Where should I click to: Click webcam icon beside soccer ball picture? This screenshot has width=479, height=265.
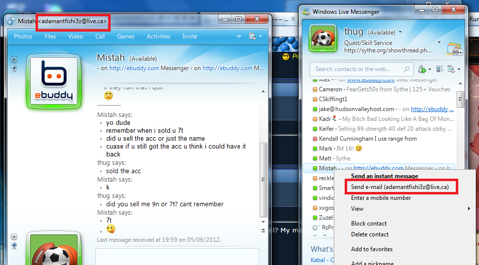coord(14,246)
